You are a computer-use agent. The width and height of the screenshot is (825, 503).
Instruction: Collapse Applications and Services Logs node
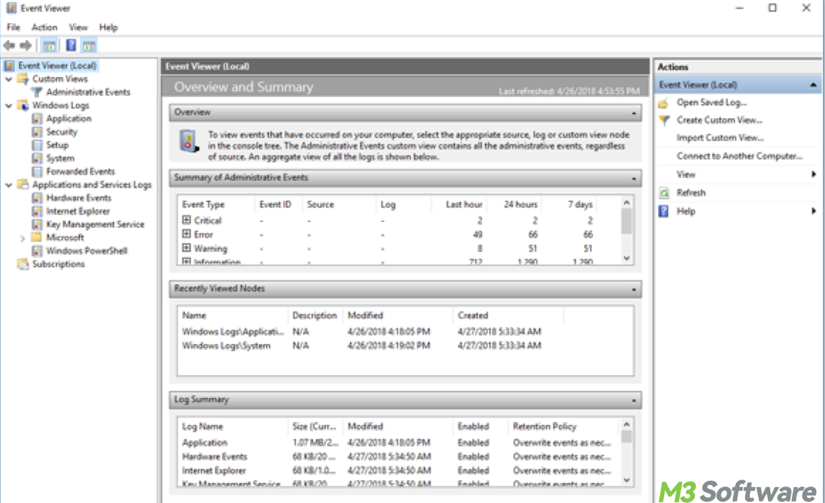tap(8, 185)
